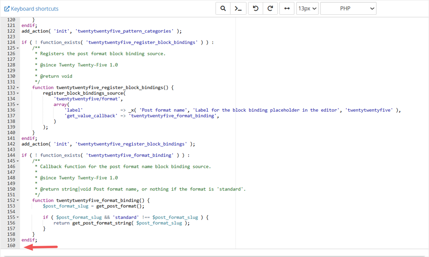Toggle line wrap with double-arrow icon
The height and width of the screenshot is (257, 429).
coord(287,8)
